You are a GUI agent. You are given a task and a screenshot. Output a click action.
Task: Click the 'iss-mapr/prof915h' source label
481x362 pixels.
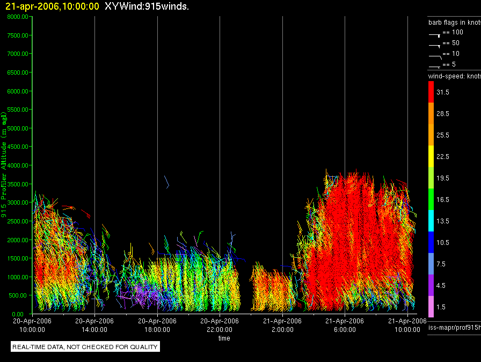click(x=455, y=328)
